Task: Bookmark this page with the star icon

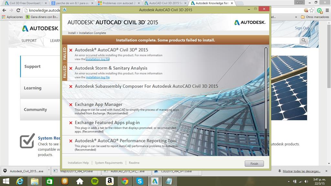Action: [312, 10]
